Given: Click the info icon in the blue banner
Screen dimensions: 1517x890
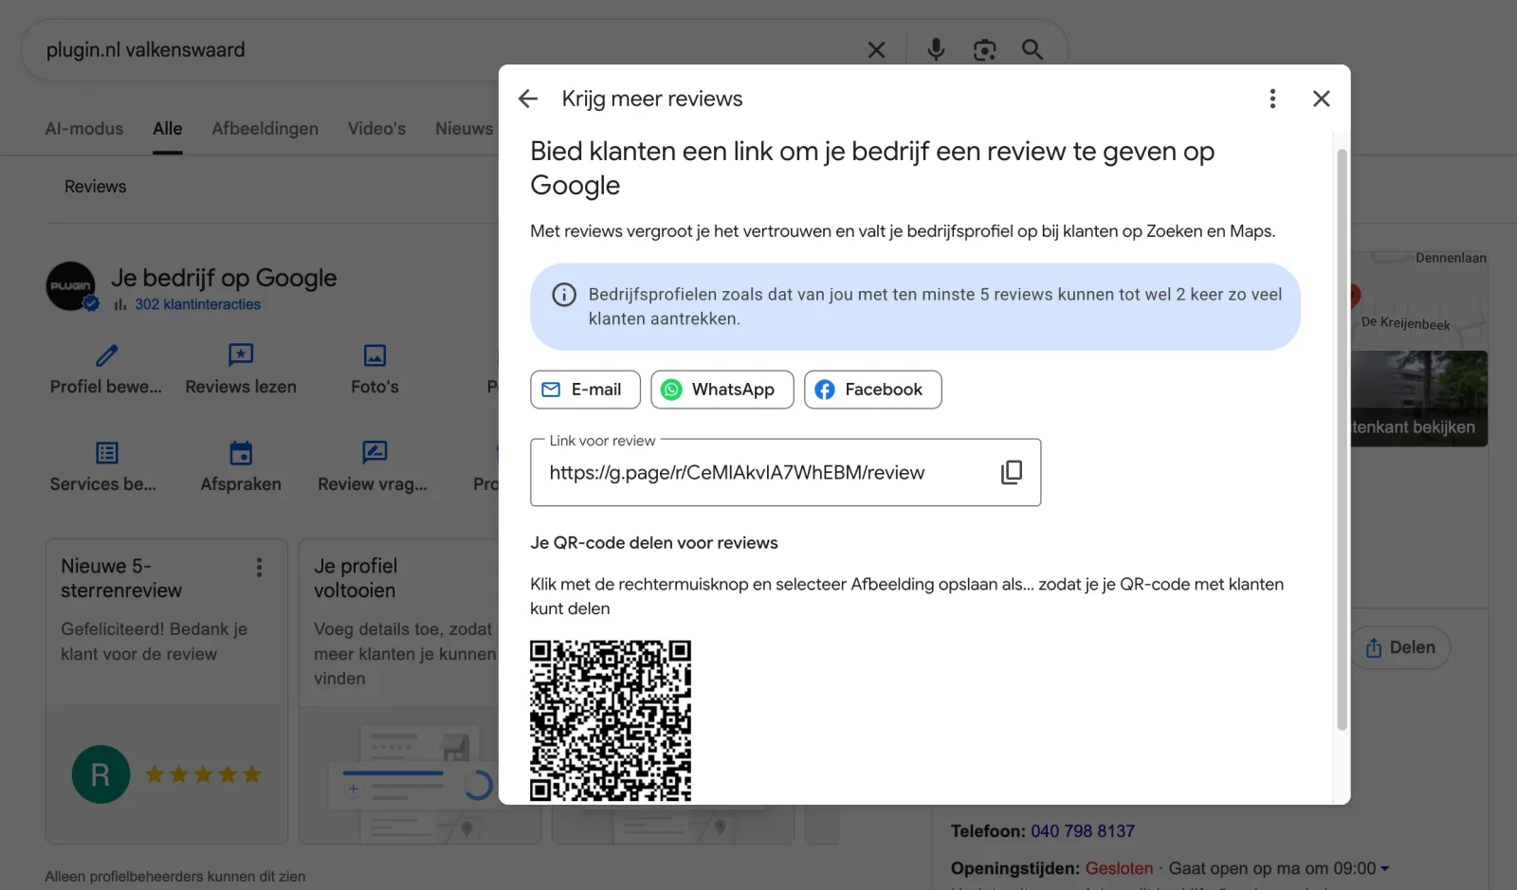Looking at the screenshot, I should click(x=564, y=295).
